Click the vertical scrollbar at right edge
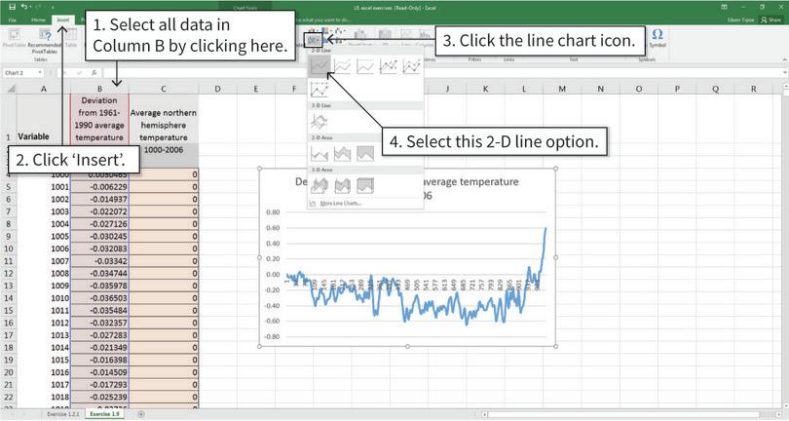 [x=785, y=247]
